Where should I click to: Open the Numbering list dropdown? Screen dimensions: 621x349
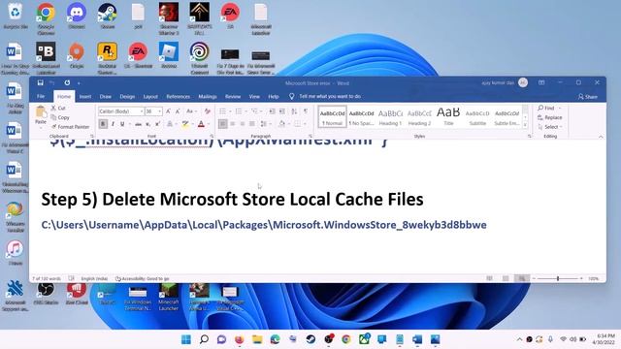245,111
